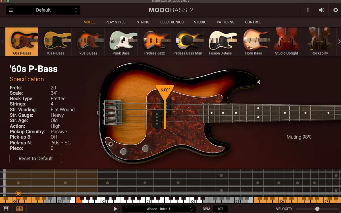This screenshot has width=341, height=213.
Task: Pick the Studio Upright bass
Action: pos(286,42)
